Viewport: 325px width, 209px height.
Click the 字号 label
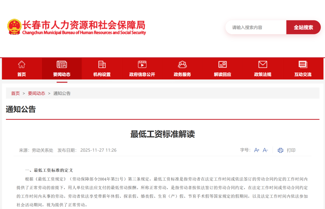tap(245, 150)
